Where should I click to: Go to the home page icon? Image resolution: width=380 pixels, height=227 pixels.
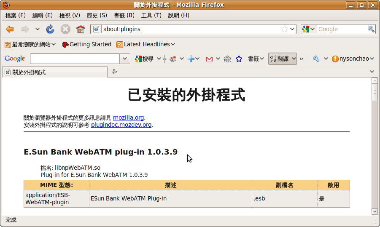81,29
